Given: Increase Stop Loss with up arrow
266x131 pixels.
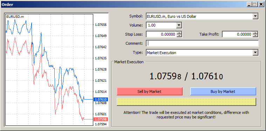Looking at the screenshot, I should click(x=179, y=33).
